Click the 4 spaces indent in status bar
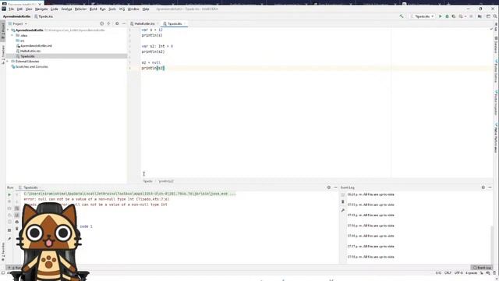Screen dimensions: 499x281 [x=471, y=273]
